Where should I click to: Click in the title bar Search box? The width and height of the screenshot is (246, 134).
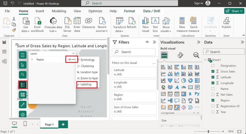tap(129, 3)
